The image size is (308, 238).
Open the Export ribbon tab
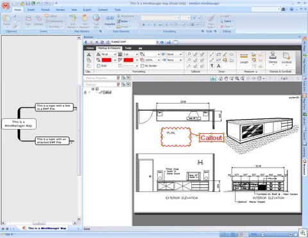point(87,10)
